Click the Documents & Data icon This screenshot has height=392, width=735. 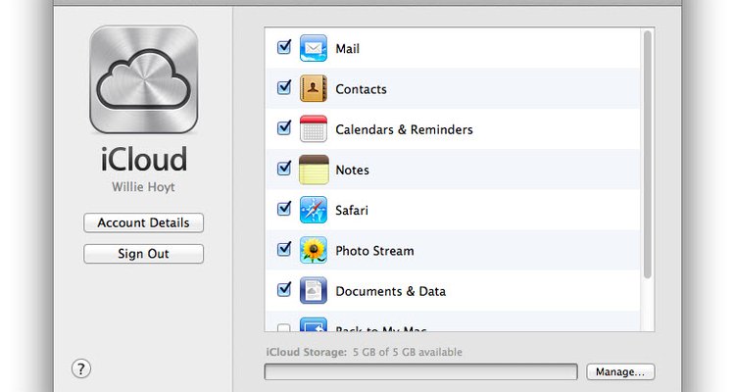(314, 291)
